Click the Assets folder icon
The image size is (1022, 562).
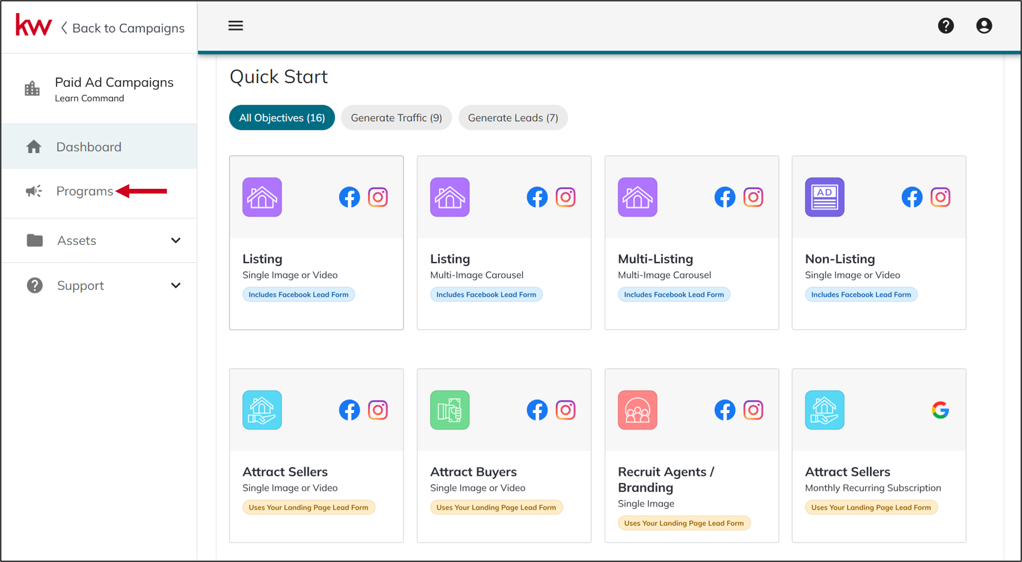tap(35, 240)
